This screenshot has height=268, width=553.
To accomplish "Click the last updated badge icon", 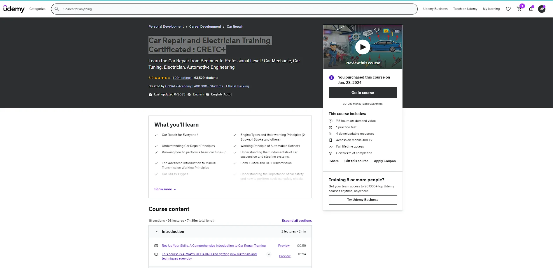I will click(x=150, y=95).
